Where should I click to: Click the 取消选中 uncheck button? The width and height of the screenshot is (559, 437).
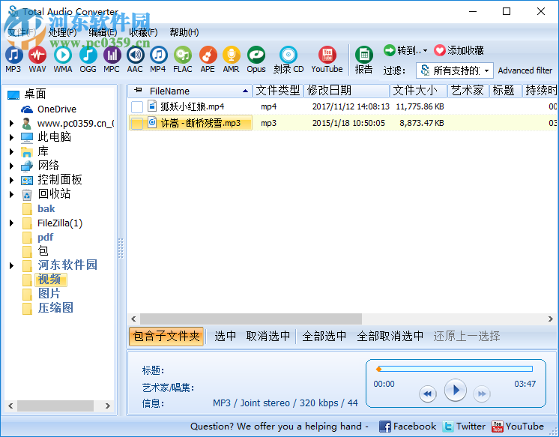point(268,336)
